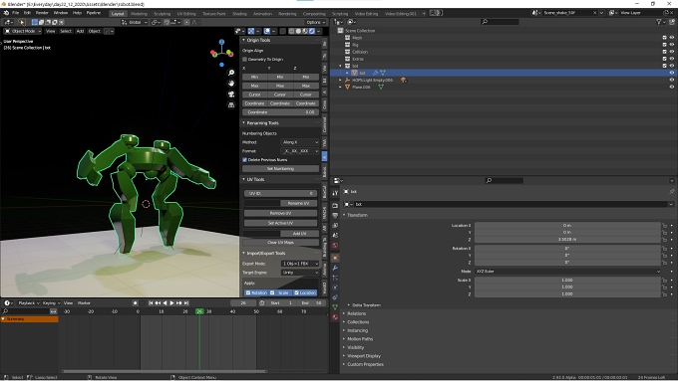Open the Object Mode dropdown
The width and height of the screenshot is (678, 381).
[x=23, y=31]
